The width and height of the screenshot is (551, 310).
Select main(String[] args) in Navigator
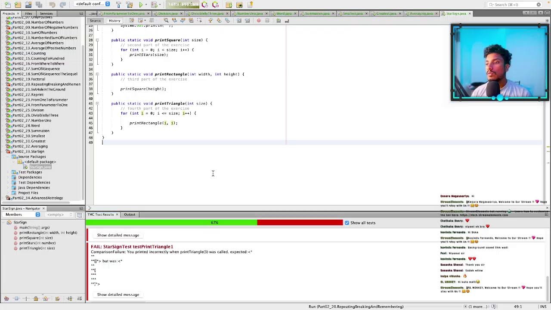point(34,227)
